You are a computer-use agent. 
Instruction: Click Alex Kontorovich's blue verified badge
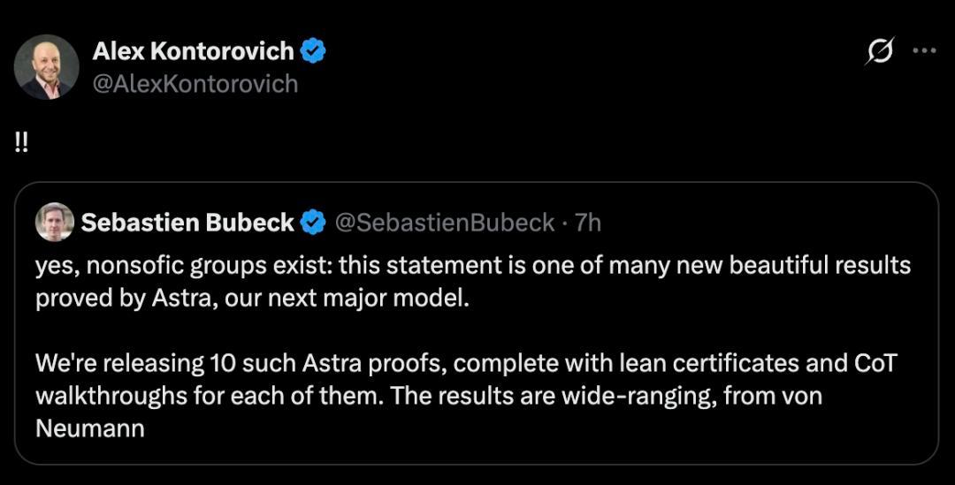pyautogui.click(x=313, y=50)
